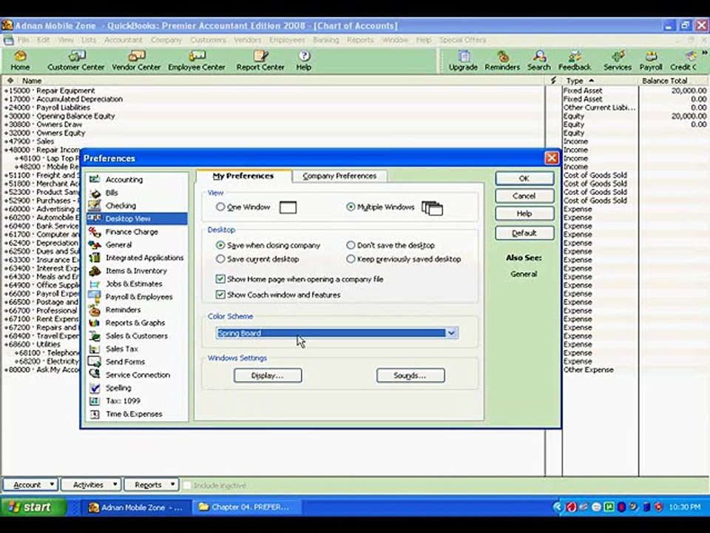Click the Default button

pyautogui.click(x=524, y=233)
